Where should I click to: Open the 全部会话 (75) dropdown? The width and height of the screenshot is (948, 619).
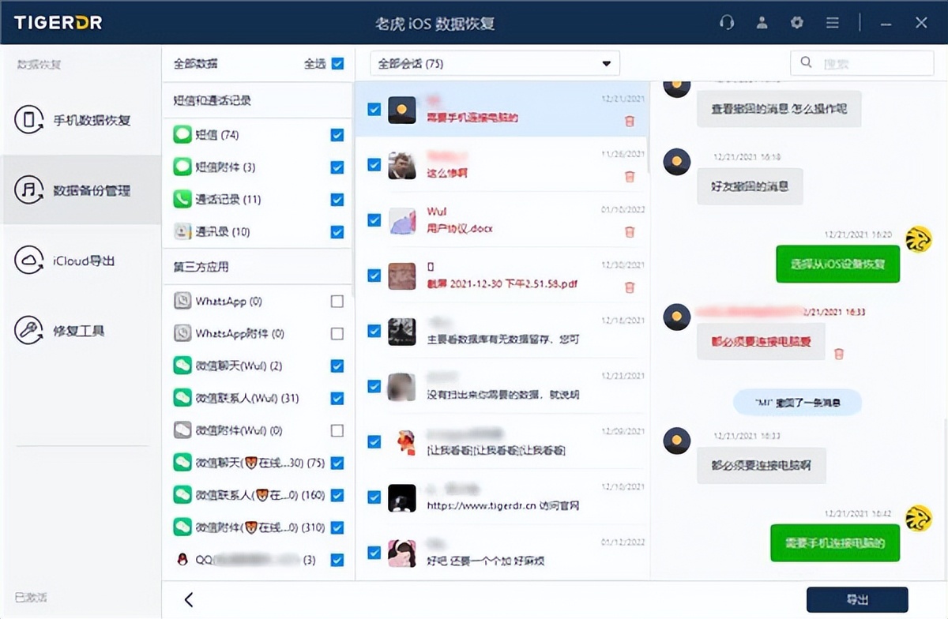click(x=495, y=62)
